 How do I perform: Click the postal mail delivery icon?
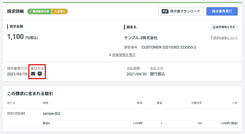(x=40, y=74)
